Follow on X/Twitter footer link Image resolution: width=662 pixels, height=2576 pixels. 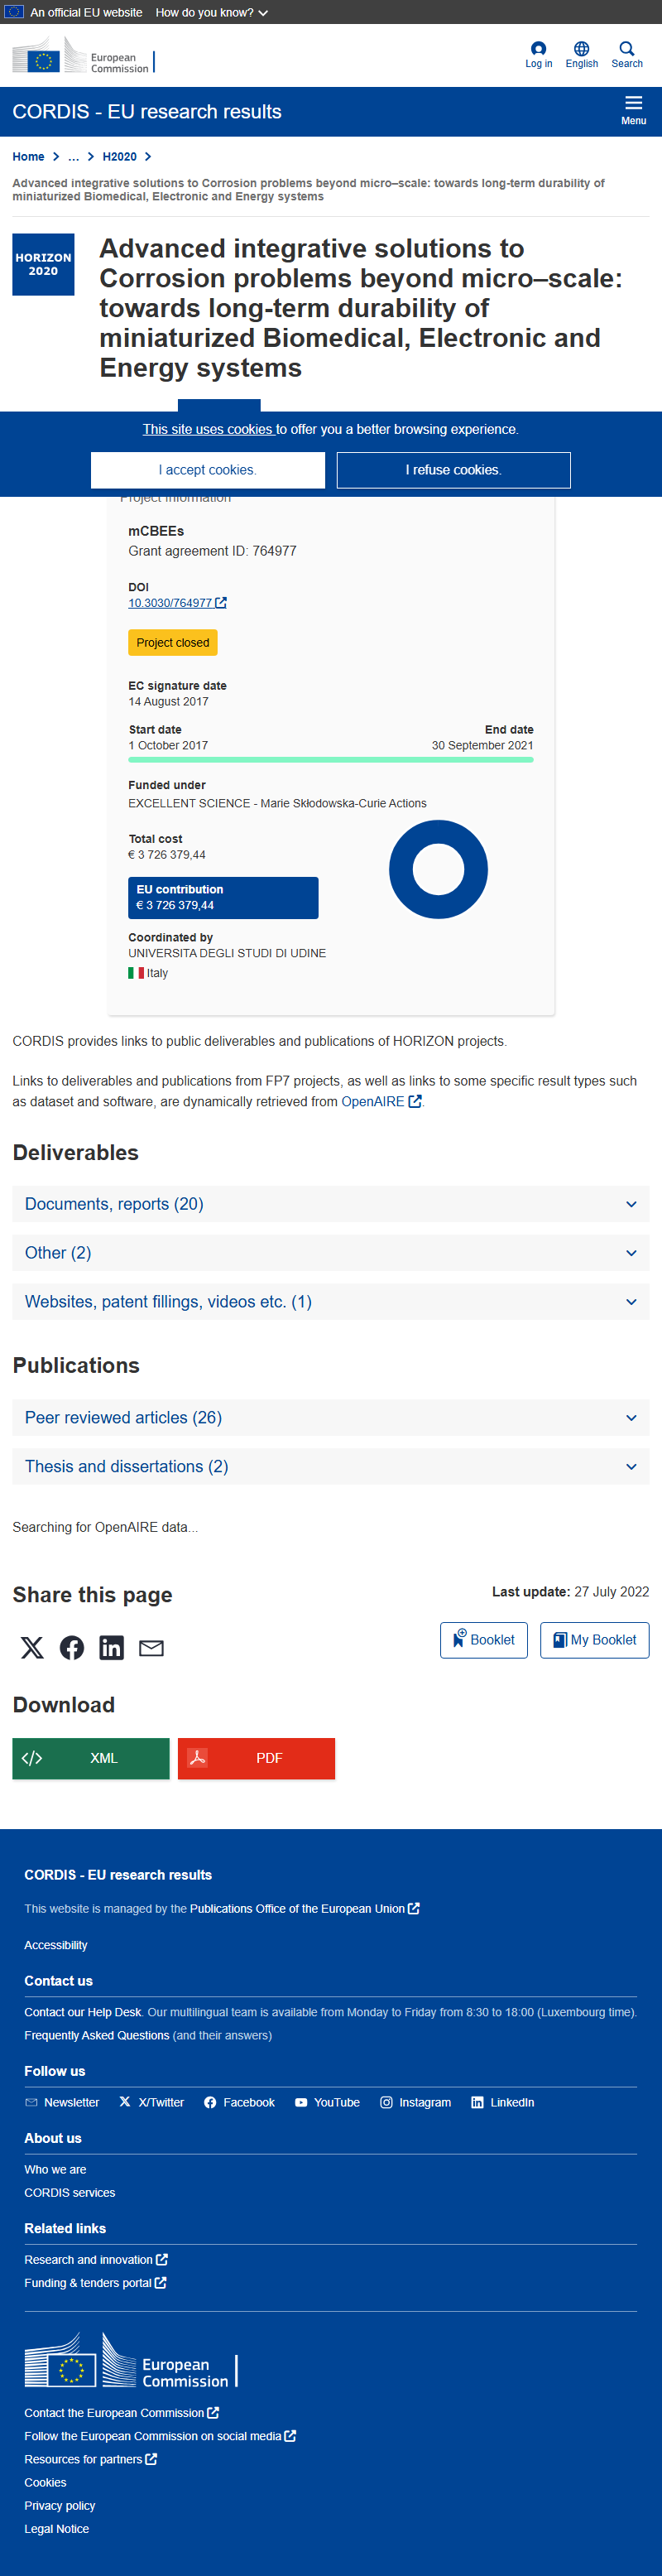(x=152, y=2102)
